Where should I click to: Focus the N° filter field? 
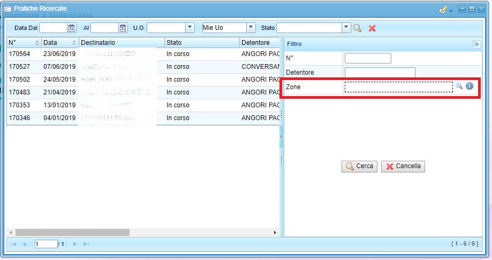368,58
